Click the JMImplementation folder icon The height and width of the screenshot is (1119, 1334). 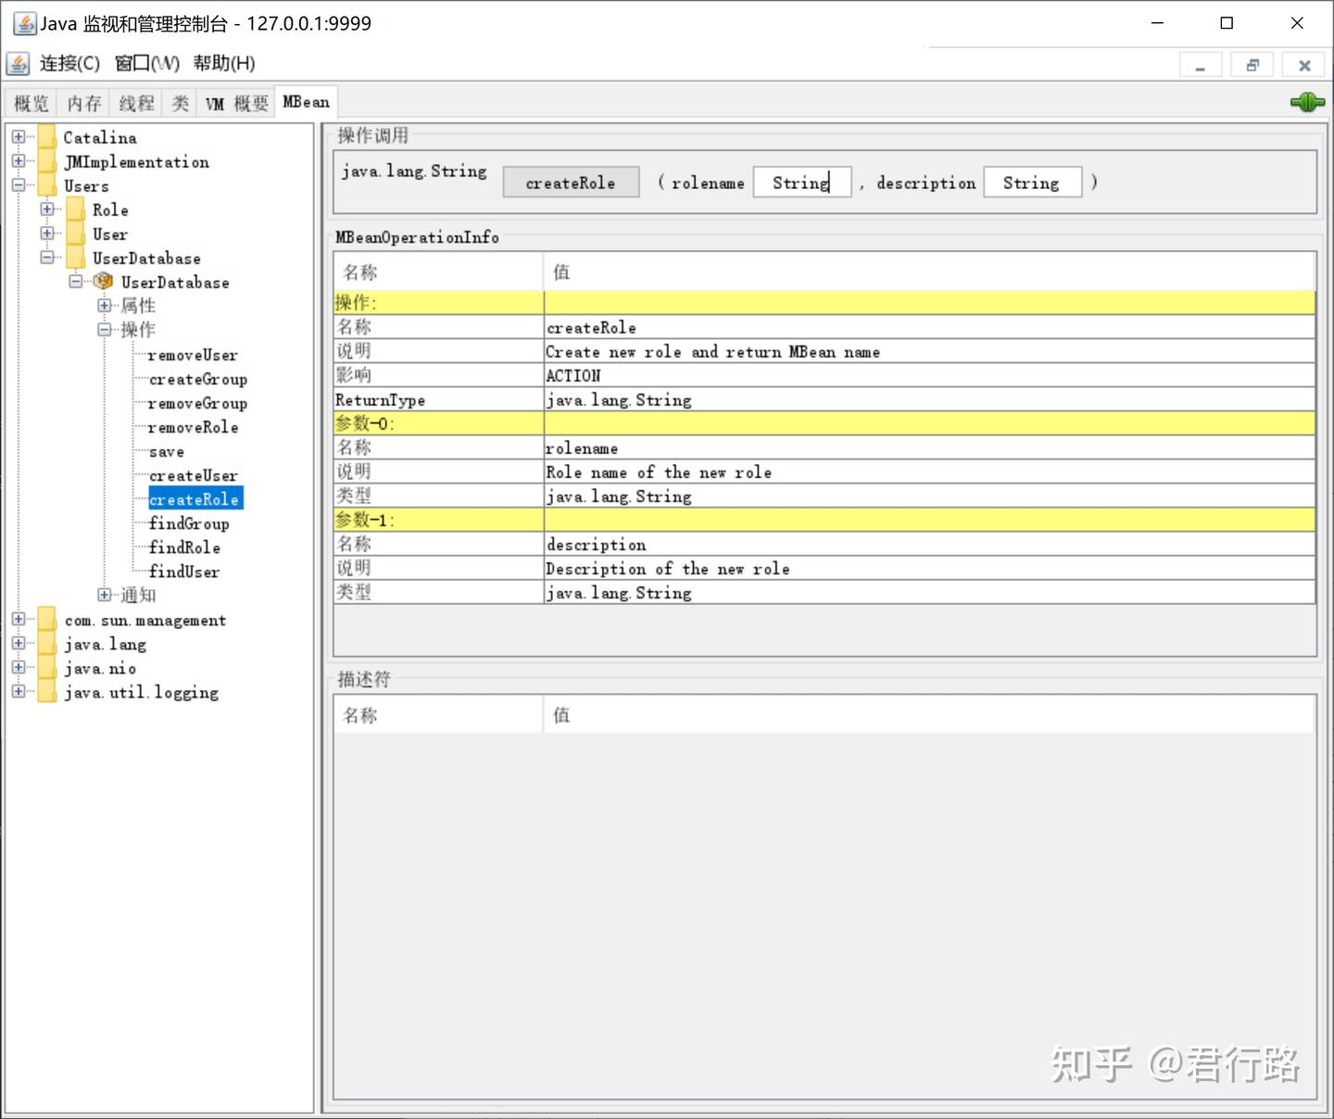tap(46, 161)
